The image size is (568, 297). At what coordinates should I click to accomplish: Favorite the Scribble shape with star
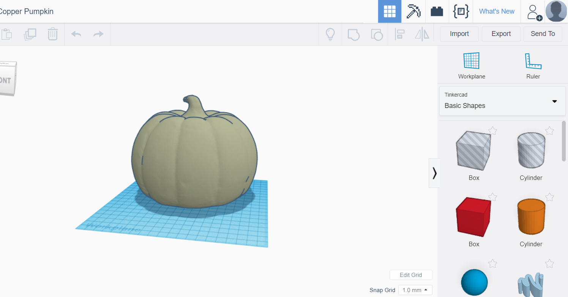(549, 263)
